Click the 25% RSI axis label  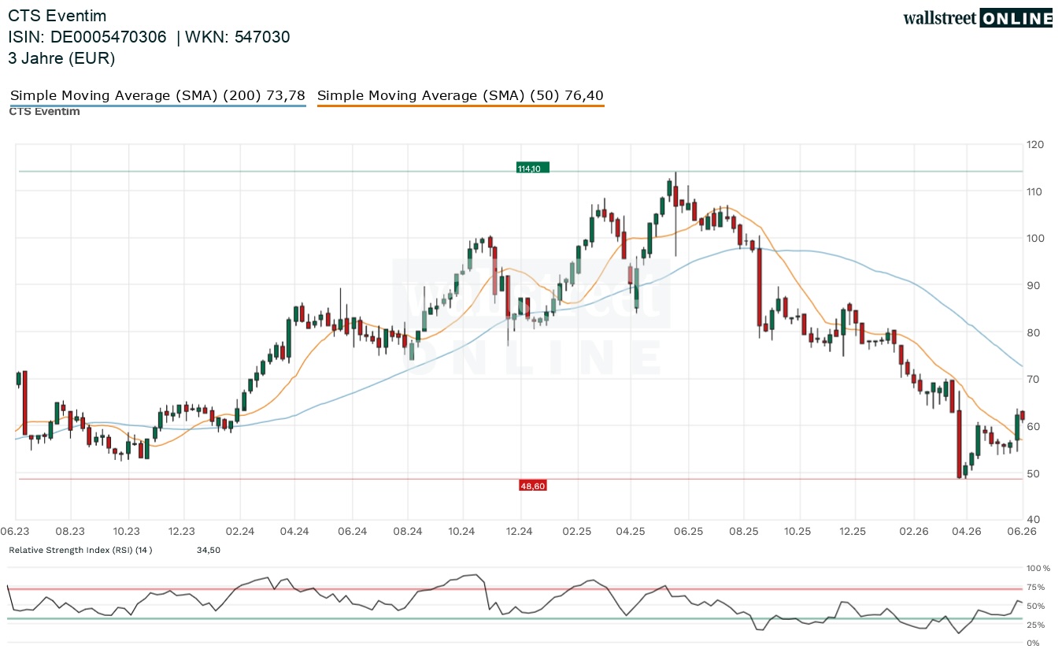[x=1036, y=625]
